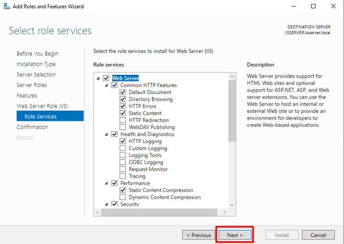Enable the Request Monitor checkbox
Viewport: 344px width, 244px height.
pos(123,169)
